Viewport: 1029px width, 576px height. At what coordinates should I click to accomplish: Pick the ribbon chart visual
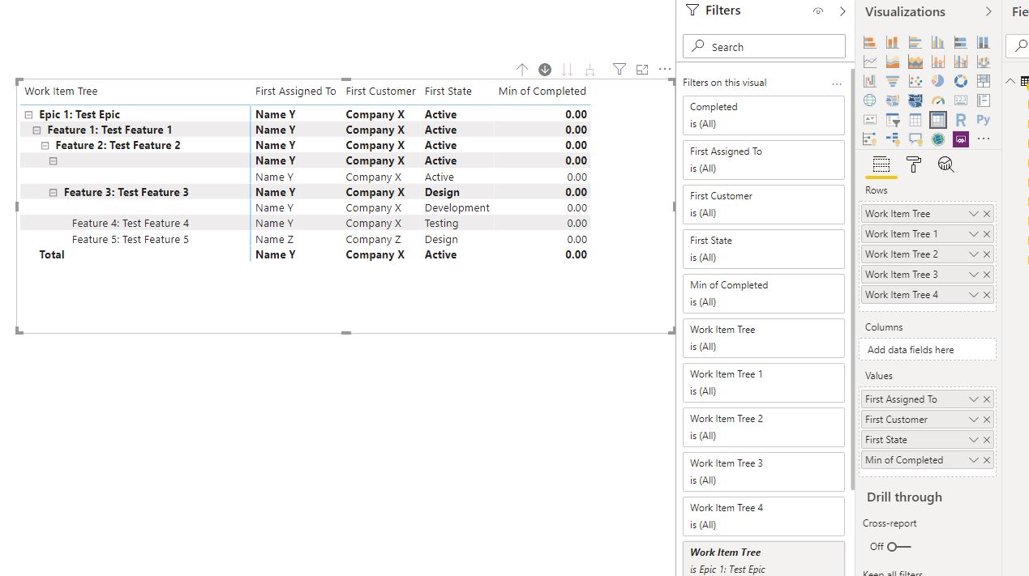pyautogui.click(x=984, y=62)
